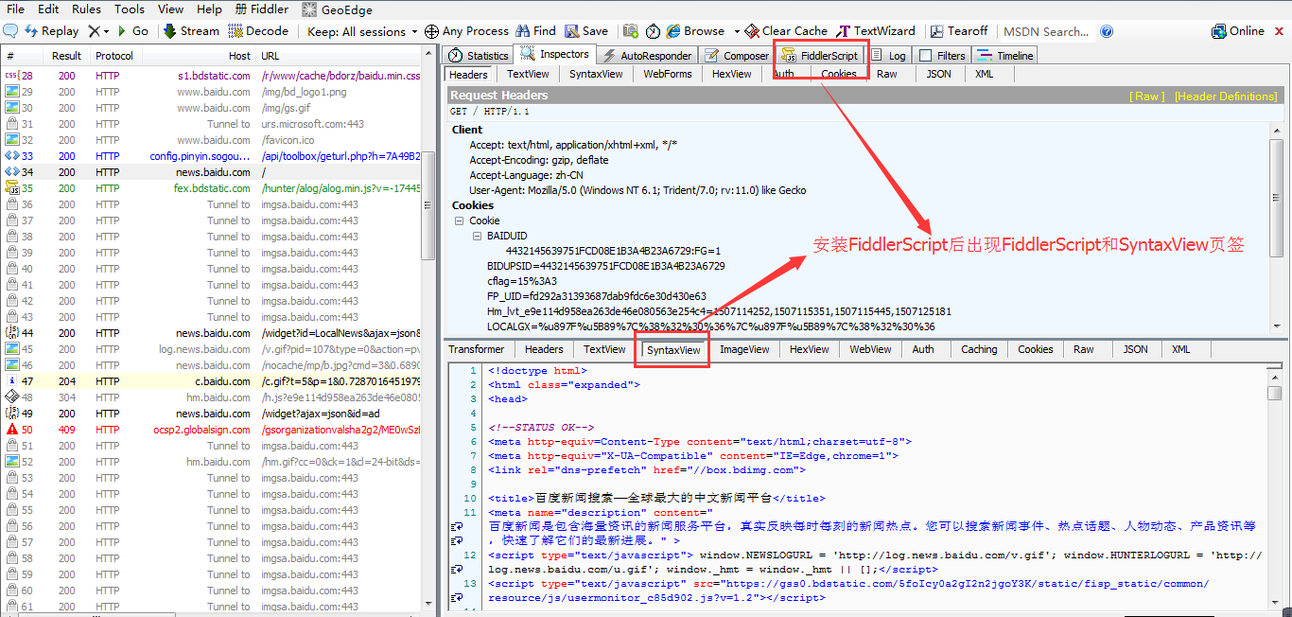Image resolution: width=1292 pixels, height=617 pixels.
Task: Click the camera screenshot icon
Action: click(629, 31)
